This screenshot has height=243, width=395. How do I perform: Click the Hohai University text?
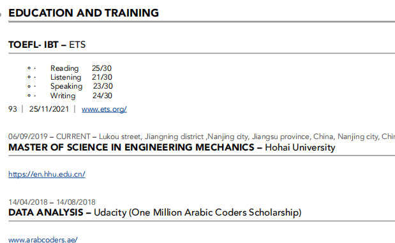[x=300, y=147]
